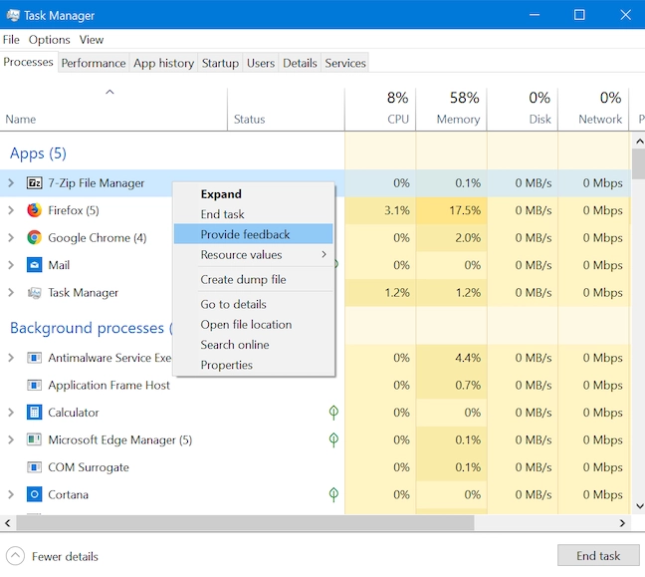Click the Calculator process icon

34,413
